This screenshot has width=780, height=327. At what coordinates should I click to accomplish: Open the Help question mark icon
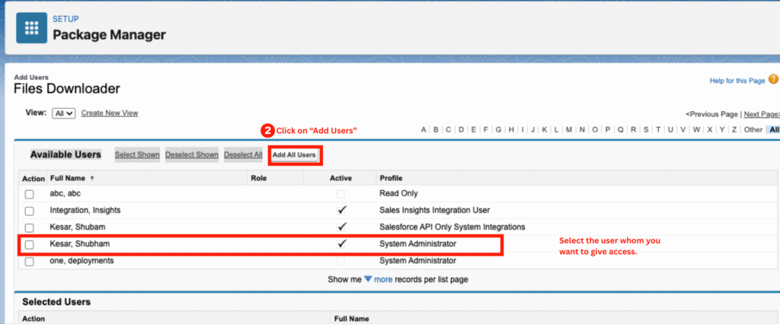pos(773,80)
